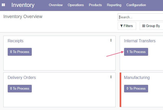The height and width of the screenshot is (110, 163).
Task: Click the funnel icon on Filters
Action: pos(121,26)
